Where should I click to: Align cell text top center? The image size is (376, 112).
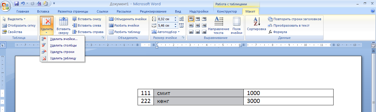[197, 19]
